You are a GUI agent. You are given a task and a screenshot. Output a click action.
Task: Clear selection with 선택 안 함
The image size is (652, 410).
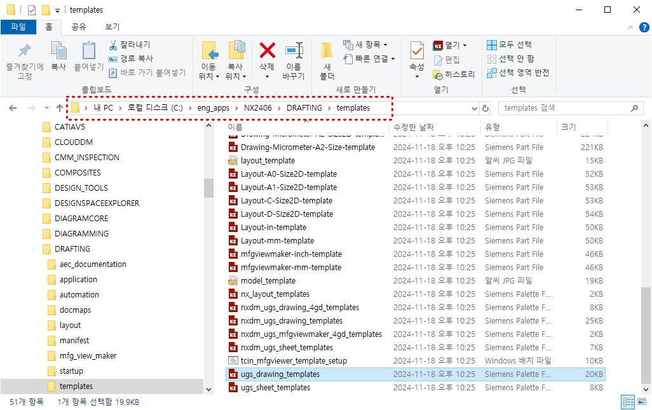(510, 58)
